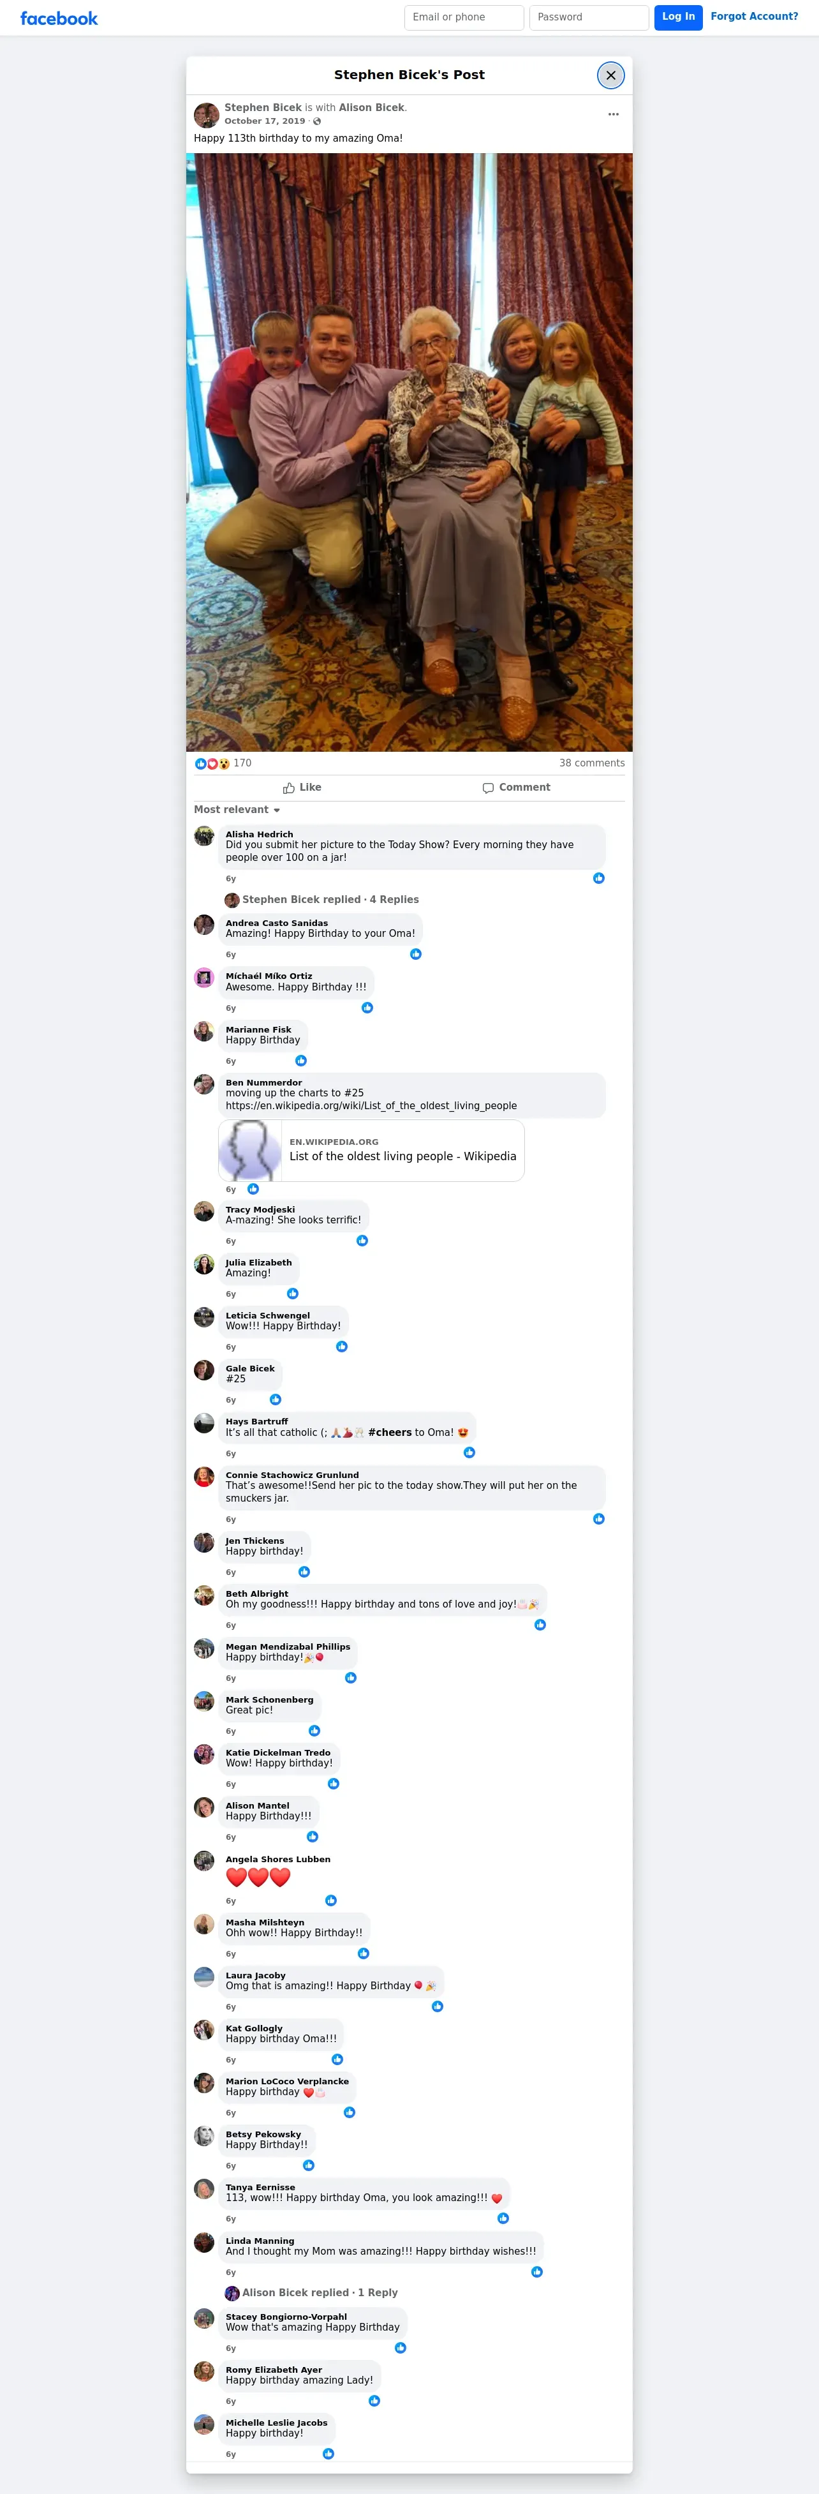This screenshot has height=2494, width=819.
Task: Open the 38 comments link
Action: point(591,764)
